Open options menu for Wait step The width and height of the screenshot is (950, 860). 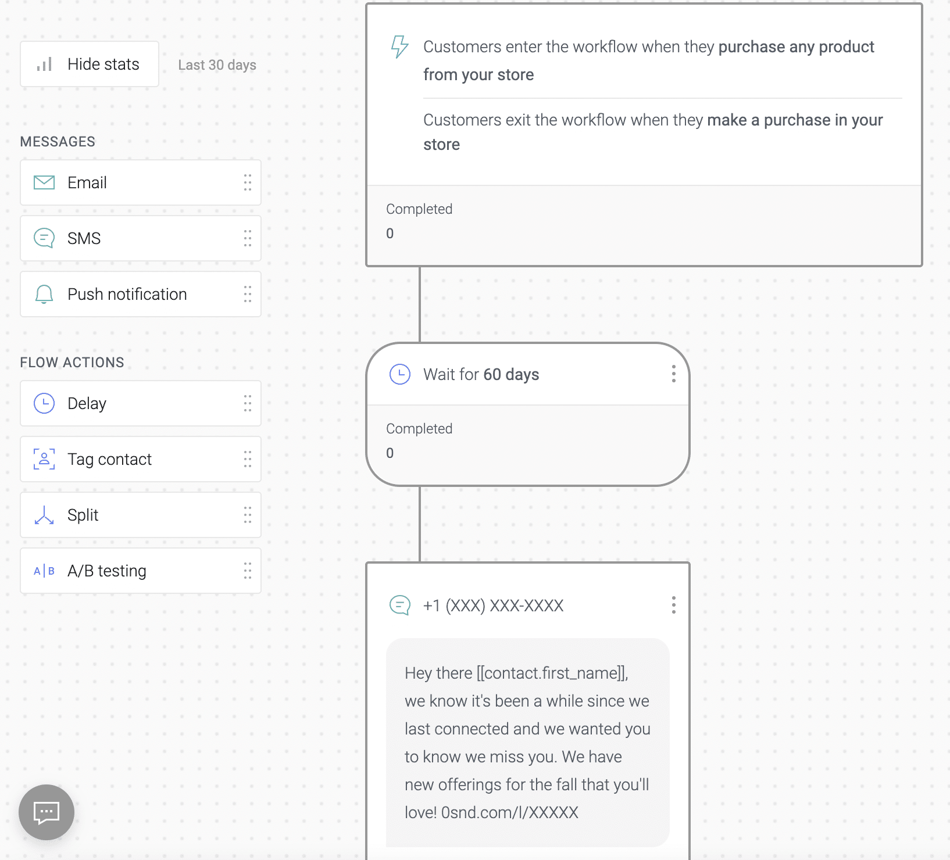pyautogui.click(x=673, y=374)
